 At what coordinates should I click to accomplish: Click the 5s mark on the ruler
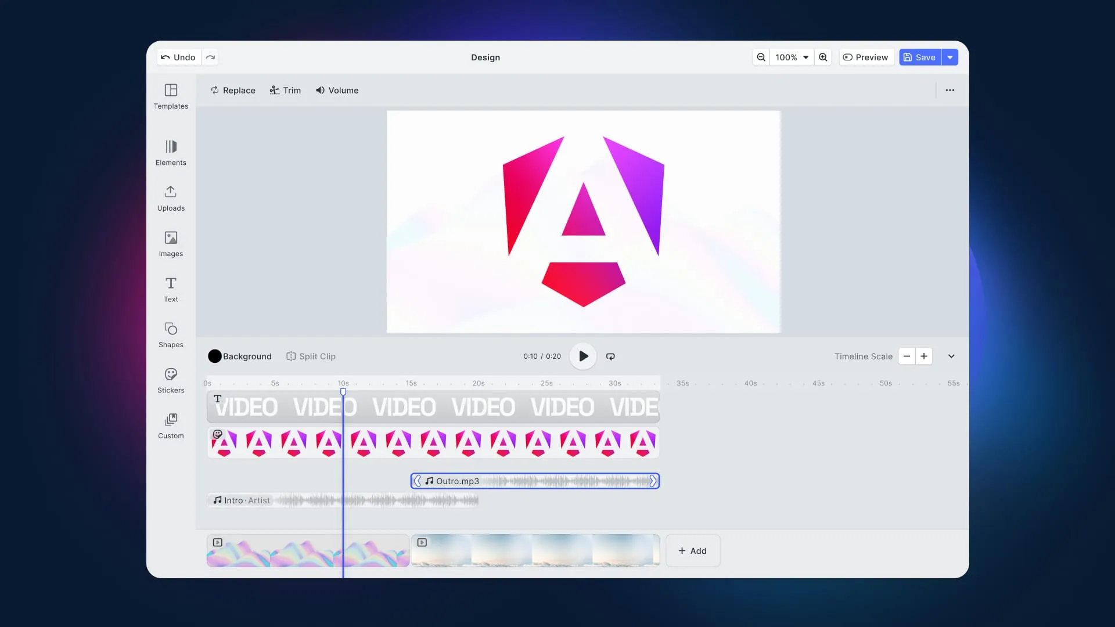click(x=275, y=383)
